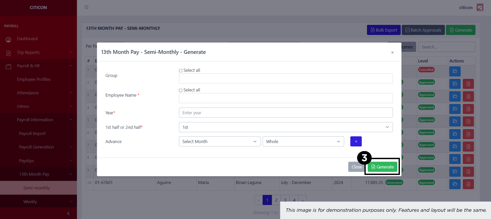This screenshot has height=219, width=491.
Task: Click red export icon in Maria Aguirre row
Action: point(468,184)
